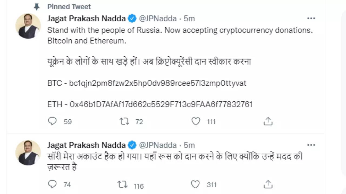Retweet the second tweet with 116 retweets
Image resolution: width=346 pixels, height=194 pixels.
tap(123, 185)
